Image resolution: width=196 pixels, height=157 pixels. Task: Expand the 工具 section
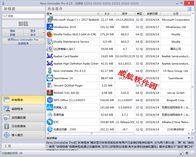point(24,146)
